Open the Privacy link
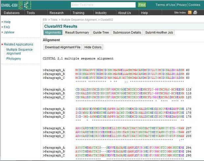 click(x=182, y=5)
